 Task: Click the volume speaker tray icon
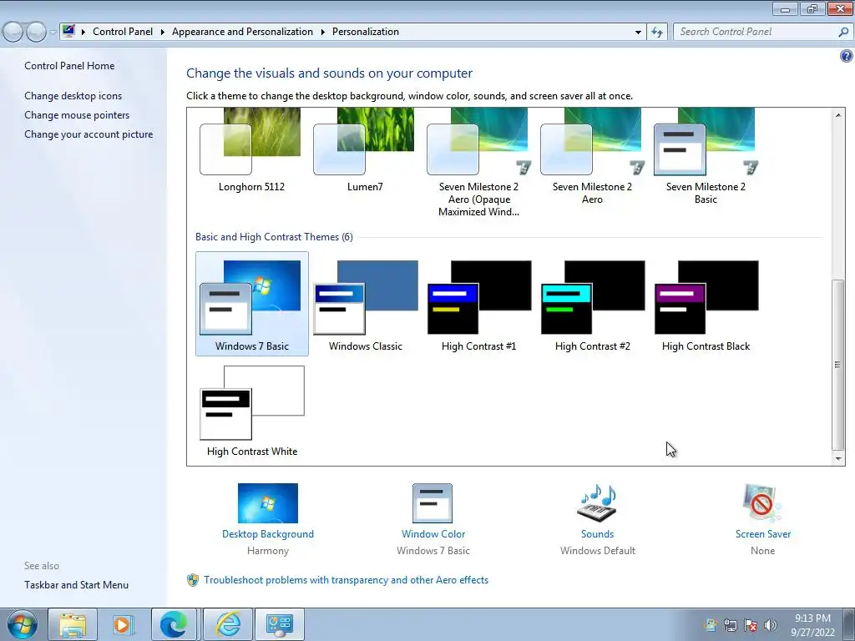click(x=771, y=625)
